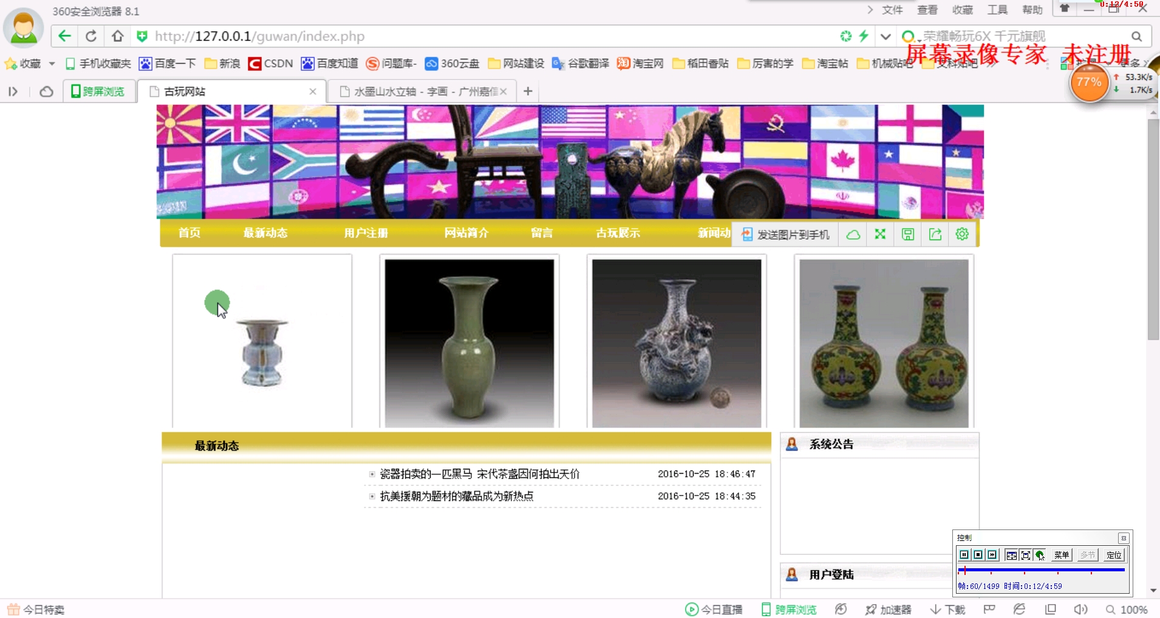
Task: Click the fullscreen icon in 控制 panel
Action: (1025, 555)
